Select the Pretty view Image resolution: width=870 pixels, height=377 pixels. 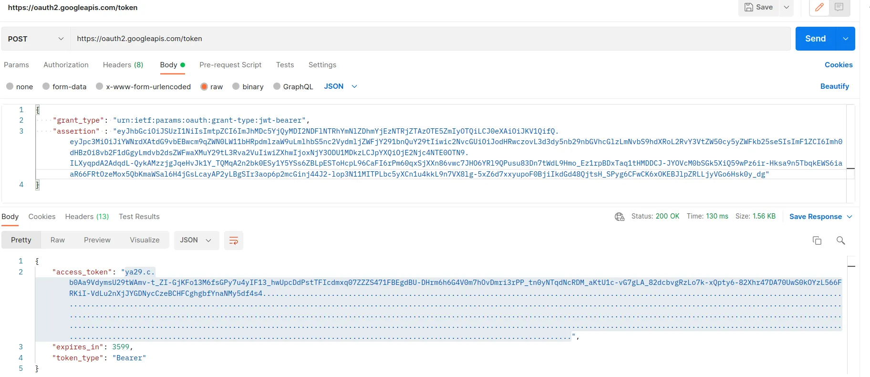click(x=21, y=240)
